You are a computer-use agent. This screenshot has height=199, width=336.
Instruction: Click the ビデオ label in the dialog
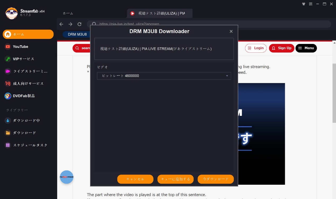tap(102, 67)
